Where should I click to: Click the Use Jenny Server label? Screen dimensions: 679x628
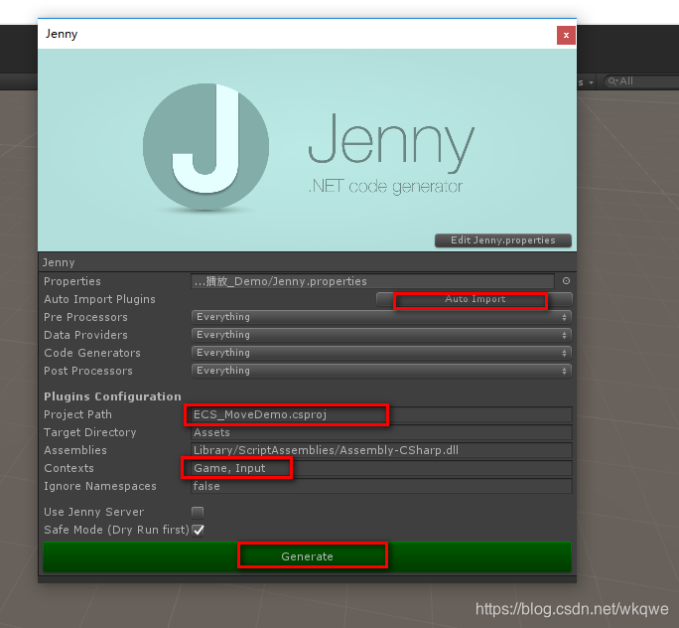[x=94, y=512]
